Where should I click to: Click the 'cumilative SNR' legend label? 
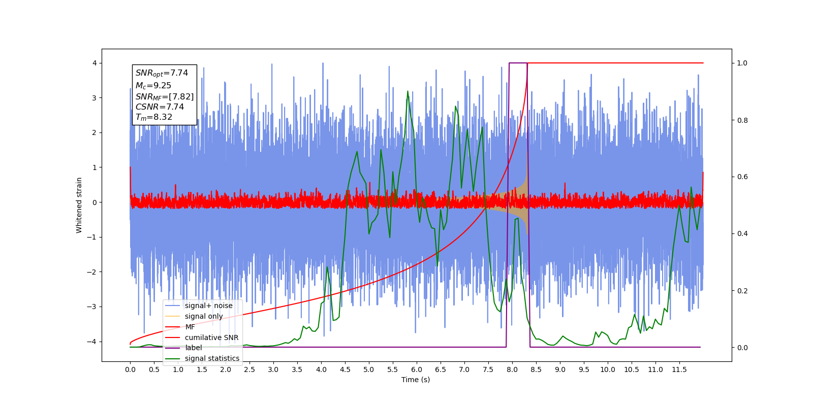click(x=211, y=337)
